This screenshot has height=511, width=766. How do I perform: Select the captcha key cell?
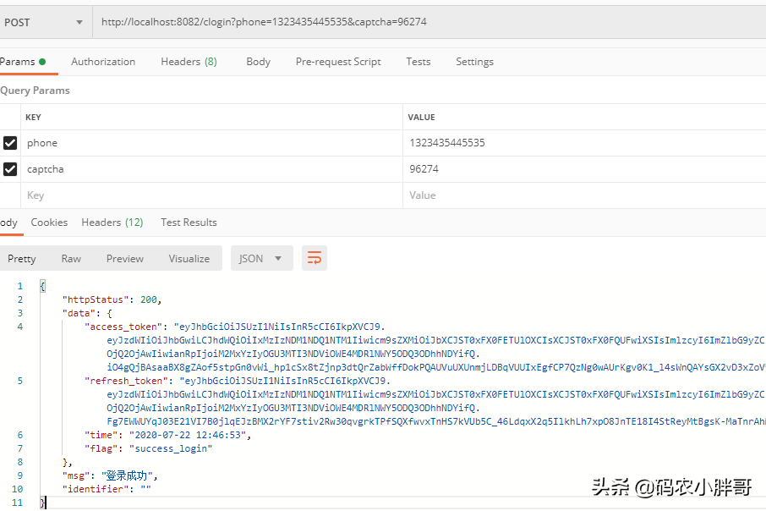pos(211,169)
